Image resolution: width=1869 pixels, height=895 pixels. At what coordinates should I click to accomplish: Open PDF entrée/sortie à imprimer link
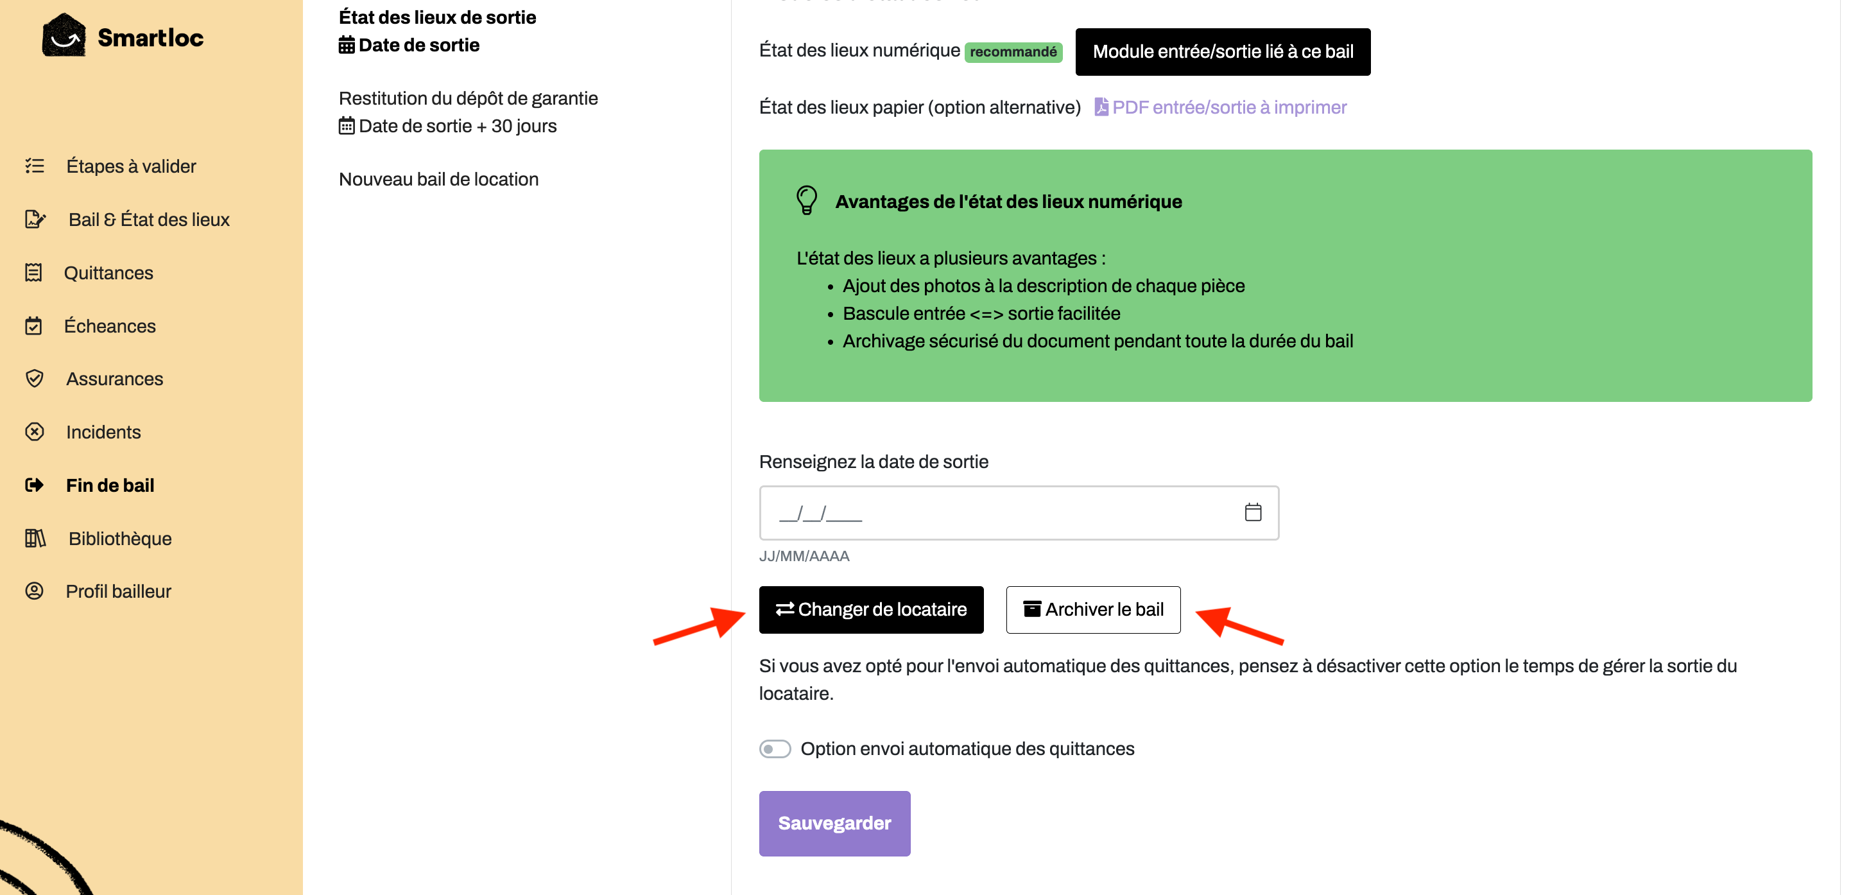pyautogui.click(x=1220, y=107)
